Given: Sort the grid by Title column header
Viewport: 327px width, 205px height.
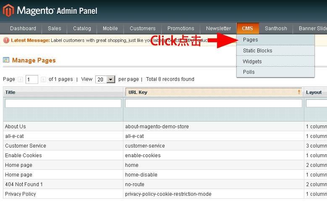Looking at the screenshot, I should click(10, 92).
